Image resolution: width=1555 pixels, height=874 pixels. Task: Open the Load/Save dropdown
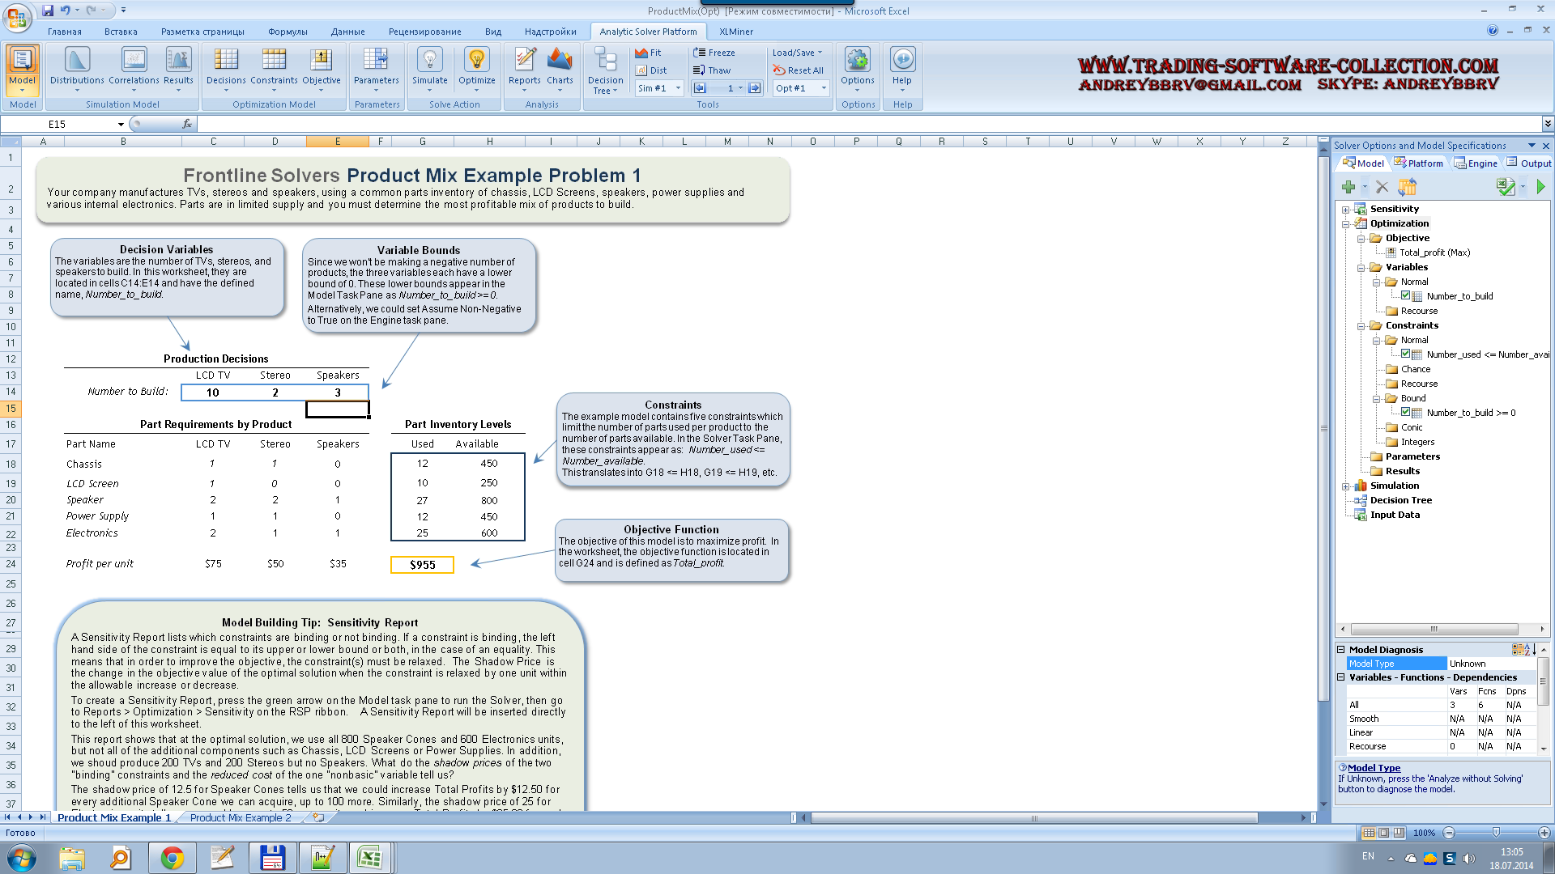click(797, 53)
